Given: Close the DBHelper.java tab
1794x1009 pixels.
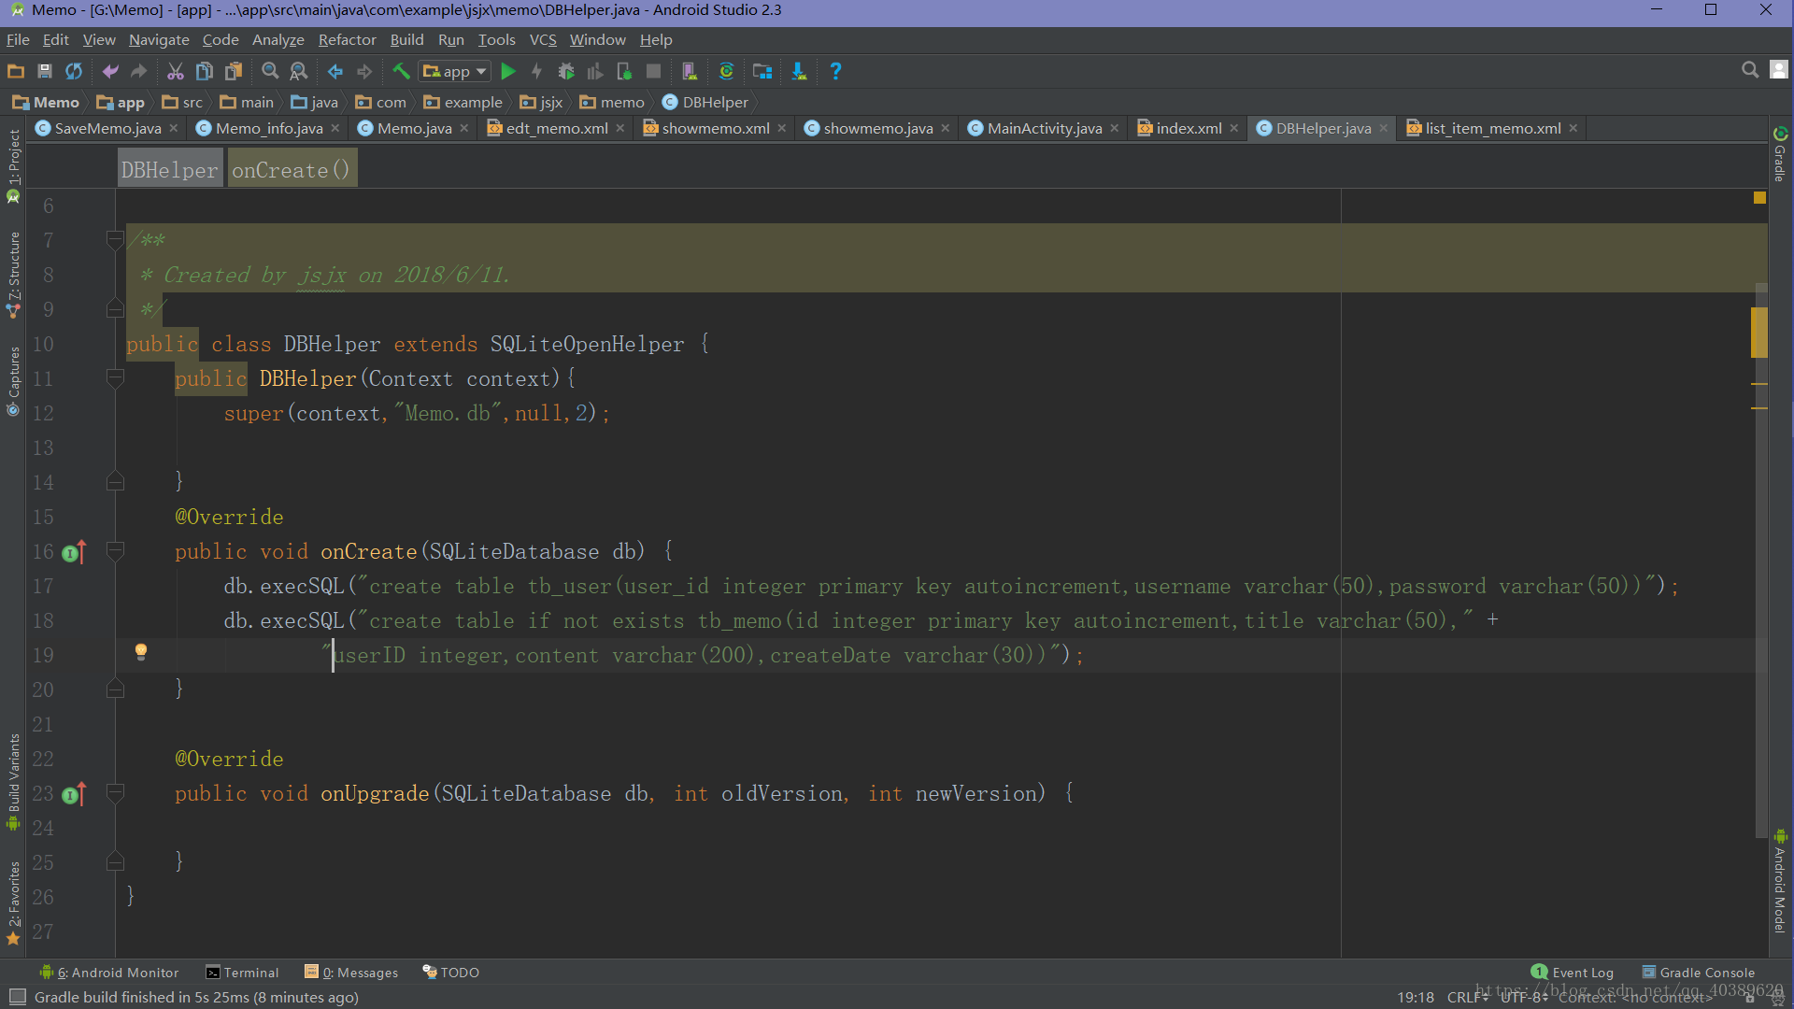Looking at the screenshot, I should (x=1384, y=128).
